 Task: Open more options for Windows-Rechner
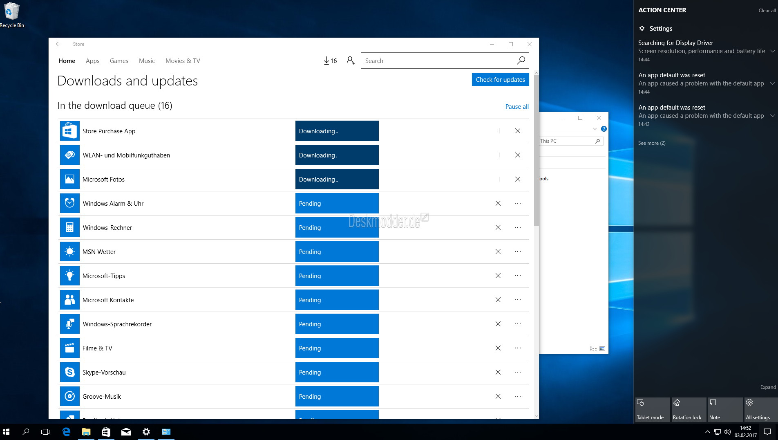coord(518,227)
